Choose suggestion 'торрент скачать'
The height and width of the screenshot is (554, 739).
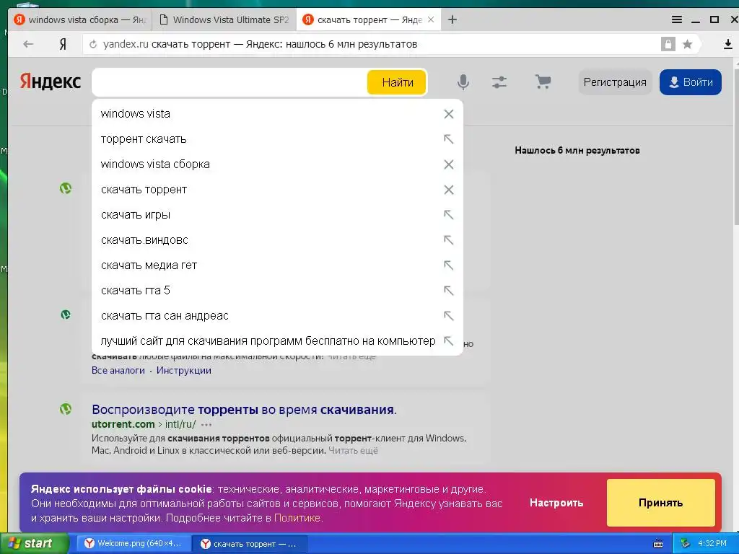[x=277, y=139]
